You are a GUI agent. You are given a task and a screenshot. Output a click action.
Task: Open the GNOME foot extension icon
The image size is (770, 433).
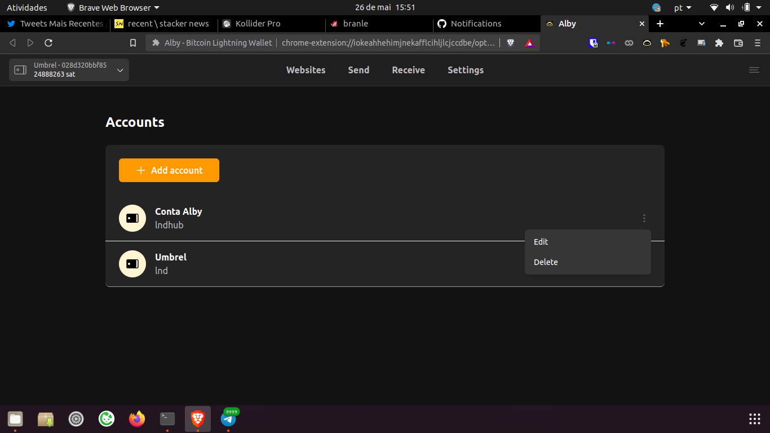point(683,43)
